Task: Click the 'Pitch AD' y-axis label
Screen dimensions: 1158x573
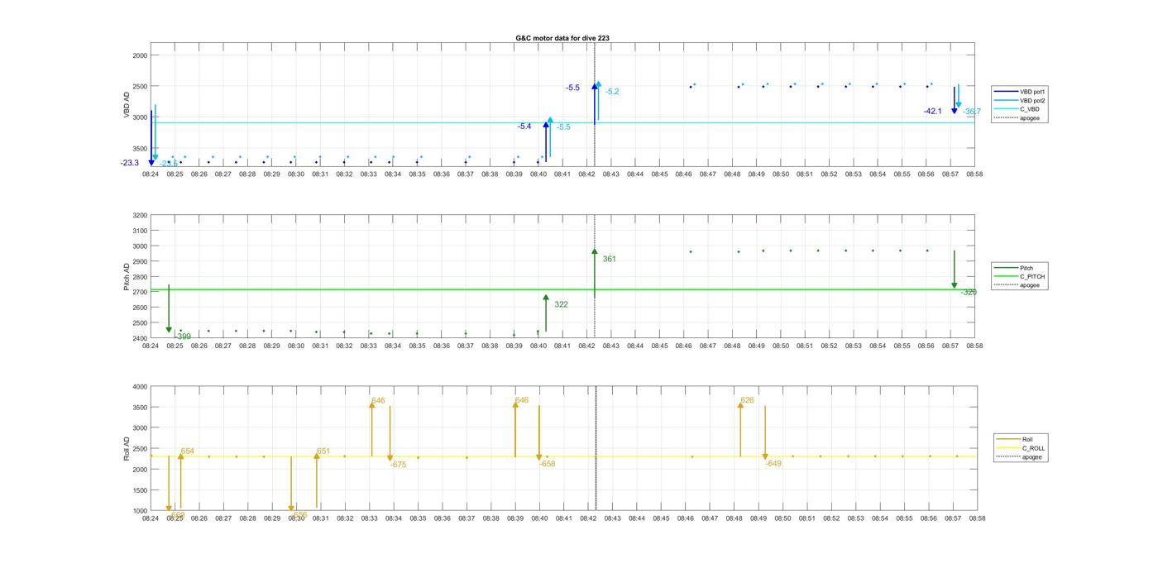Action: [127, 277]
